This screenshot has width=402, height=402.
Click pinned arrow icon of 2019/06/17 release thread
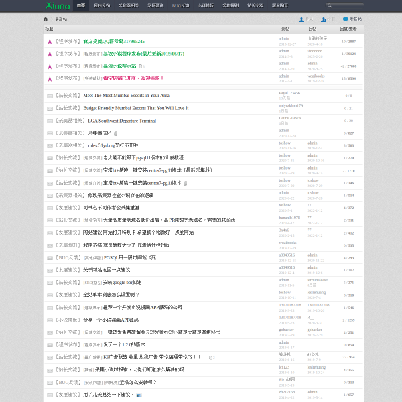(50, 54)
